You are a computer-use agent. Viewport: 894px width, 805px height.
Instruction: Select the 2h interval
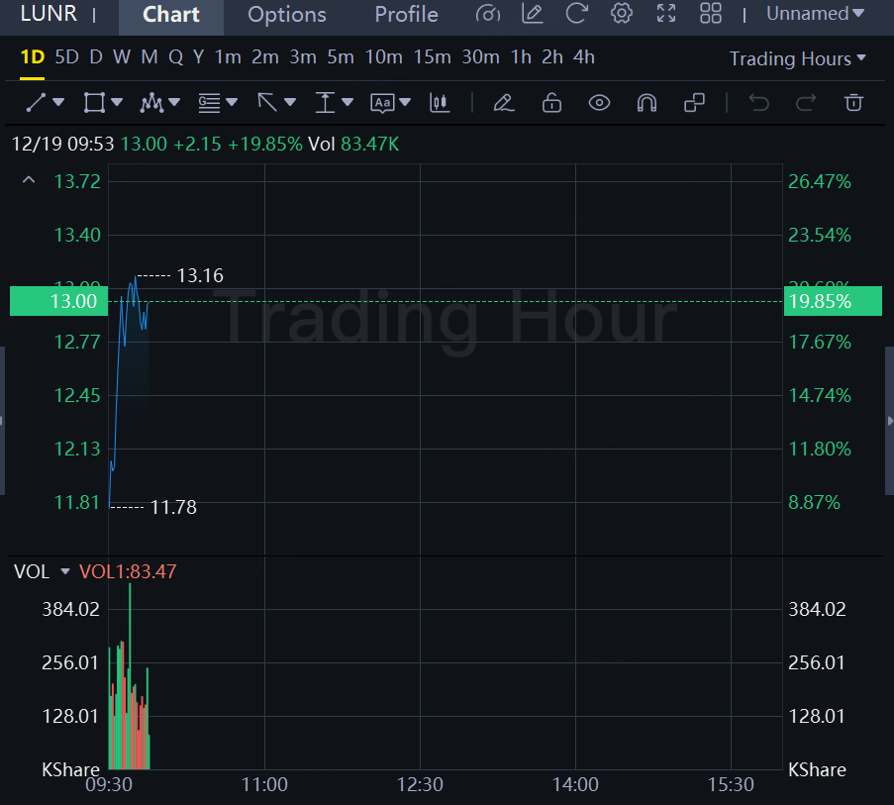click(x=552, y=57)
